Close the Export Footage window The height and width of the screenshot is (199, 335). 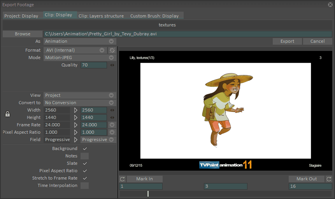(x=330, y=5)
